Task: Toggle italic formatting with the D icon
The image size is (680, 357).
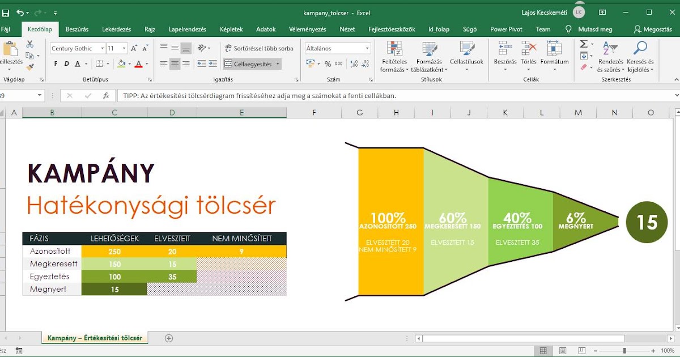Action: coord(66,63)
